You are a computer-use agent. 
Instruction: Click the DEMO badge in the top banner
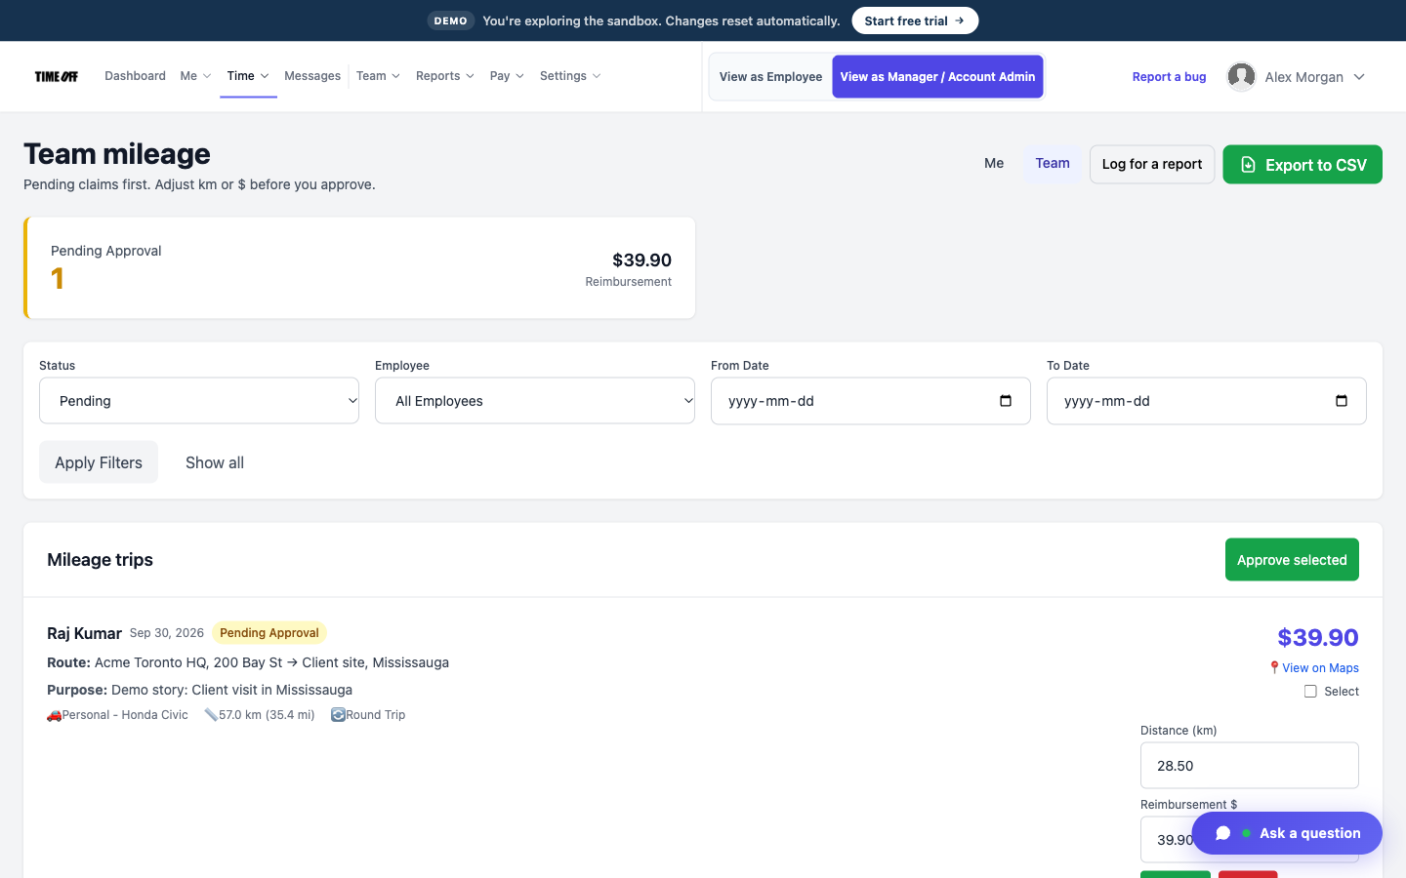[451, 20]
